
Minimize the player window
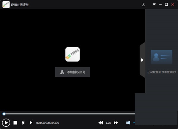point(160,4)
